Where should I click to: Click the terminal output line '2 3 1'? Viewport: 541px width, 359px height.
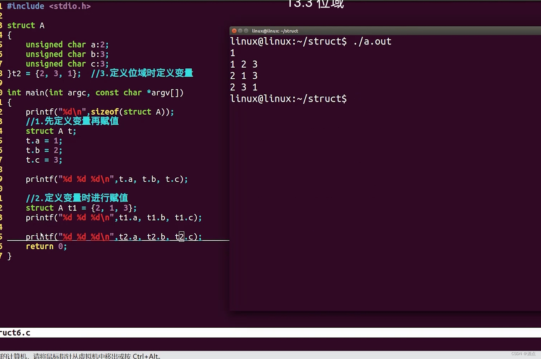(244, 87)
